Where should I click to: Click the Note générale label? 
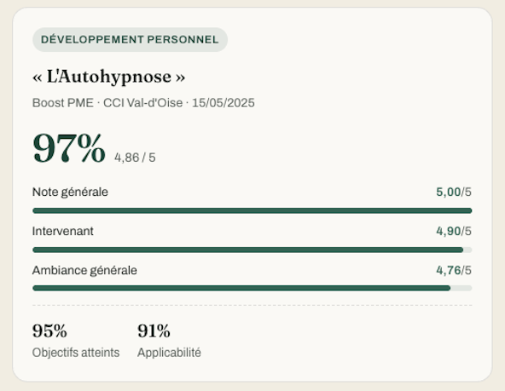coord(70,192)
